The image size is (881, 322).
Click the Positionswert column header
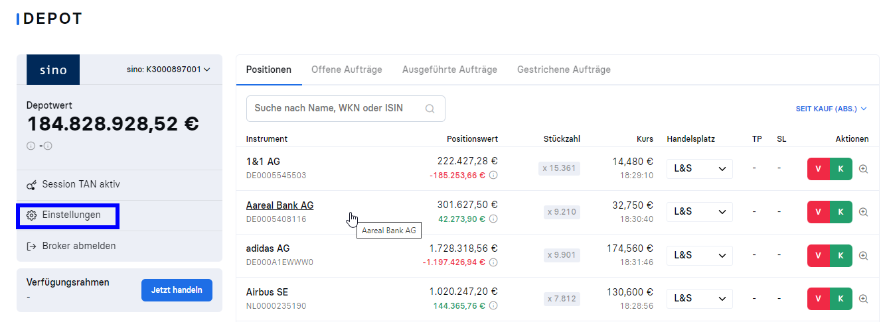tap(472, 139)
